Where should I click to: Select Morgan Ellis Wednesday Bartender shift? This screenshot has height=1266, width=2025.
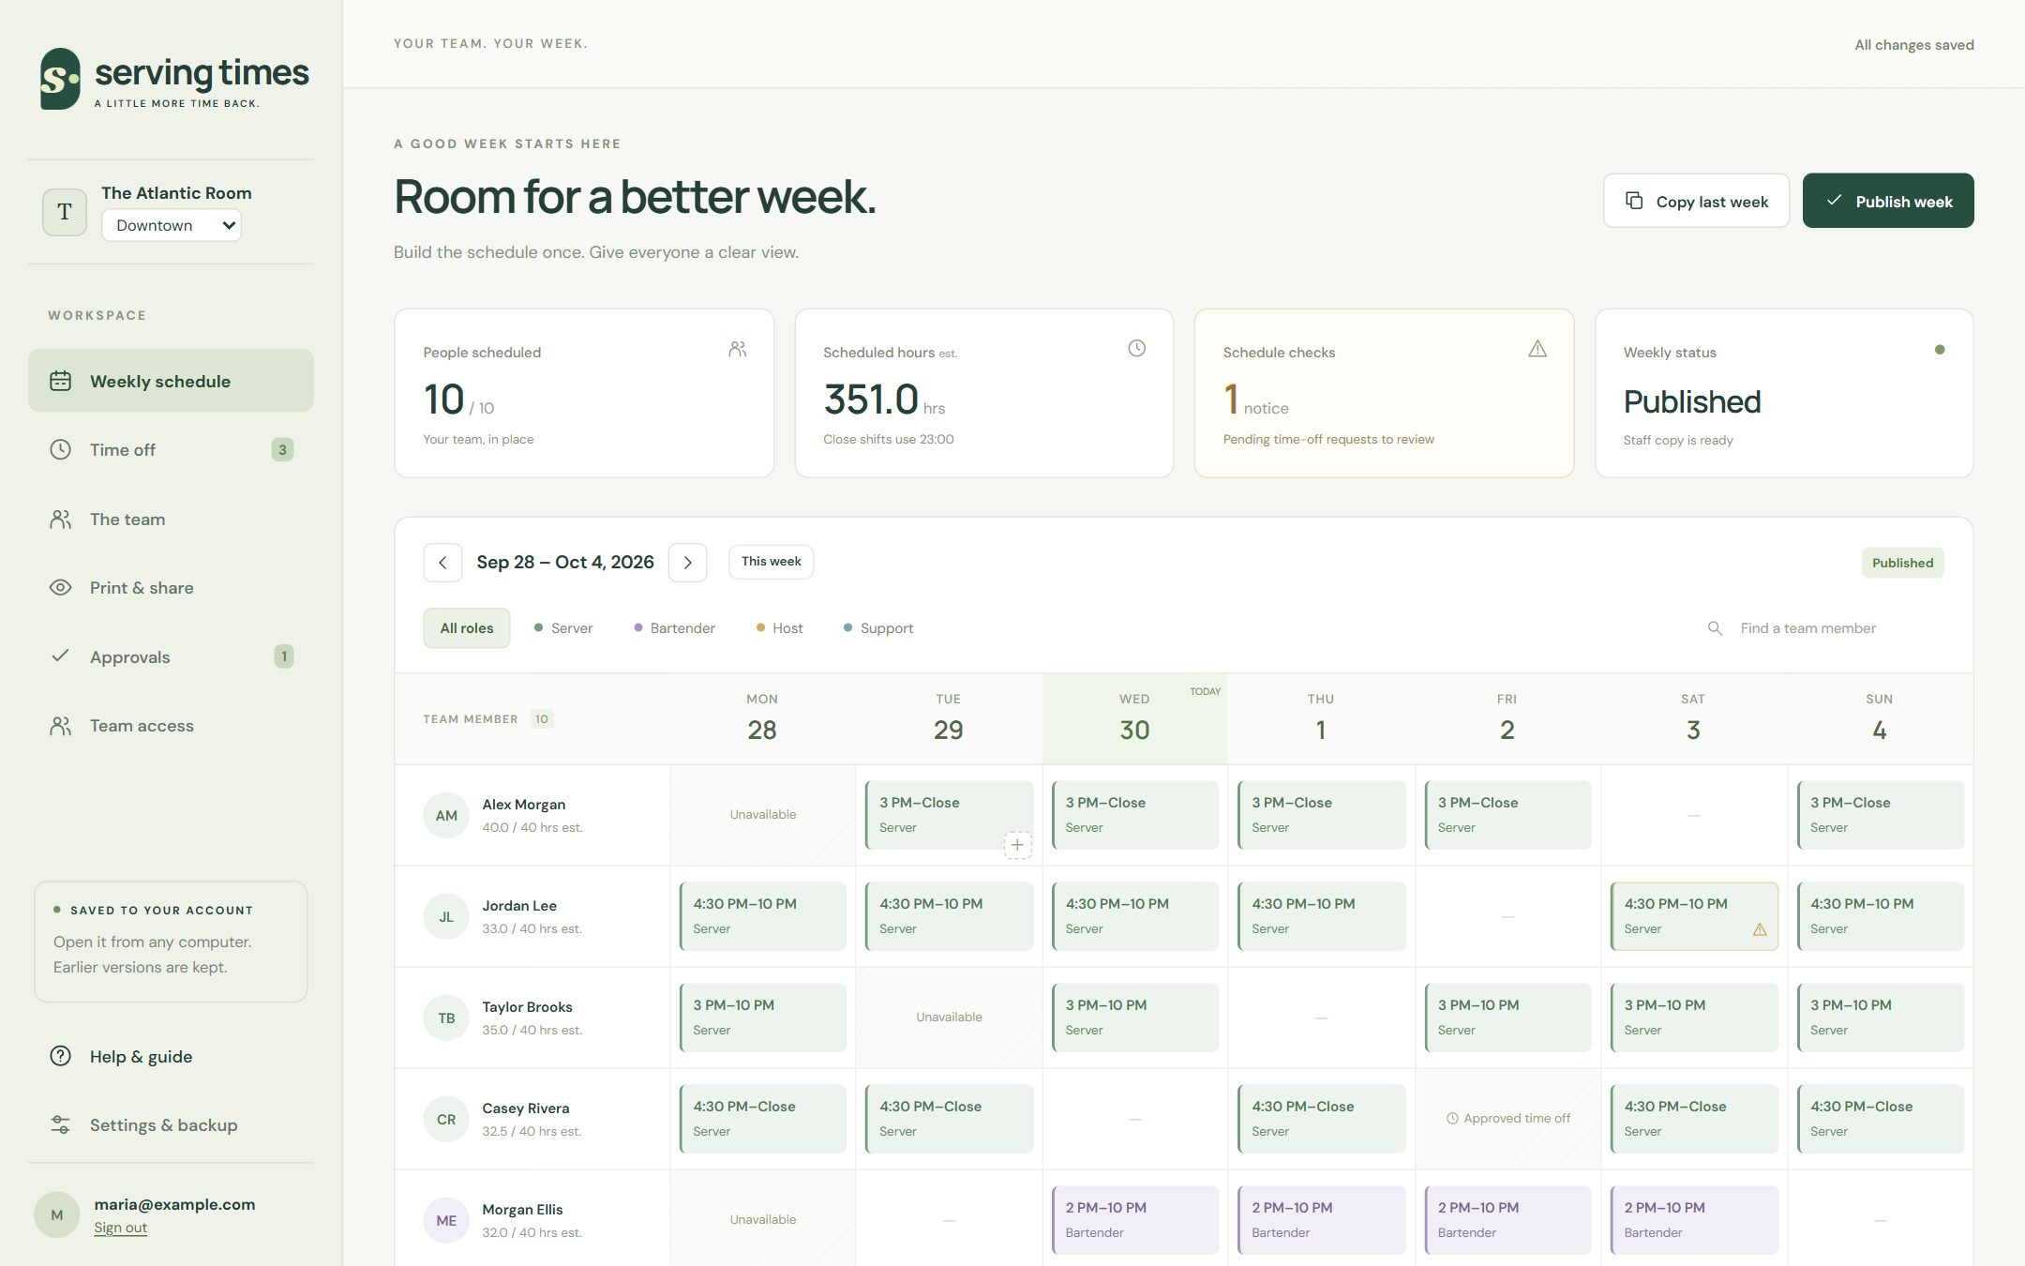pos(1135,1220)
